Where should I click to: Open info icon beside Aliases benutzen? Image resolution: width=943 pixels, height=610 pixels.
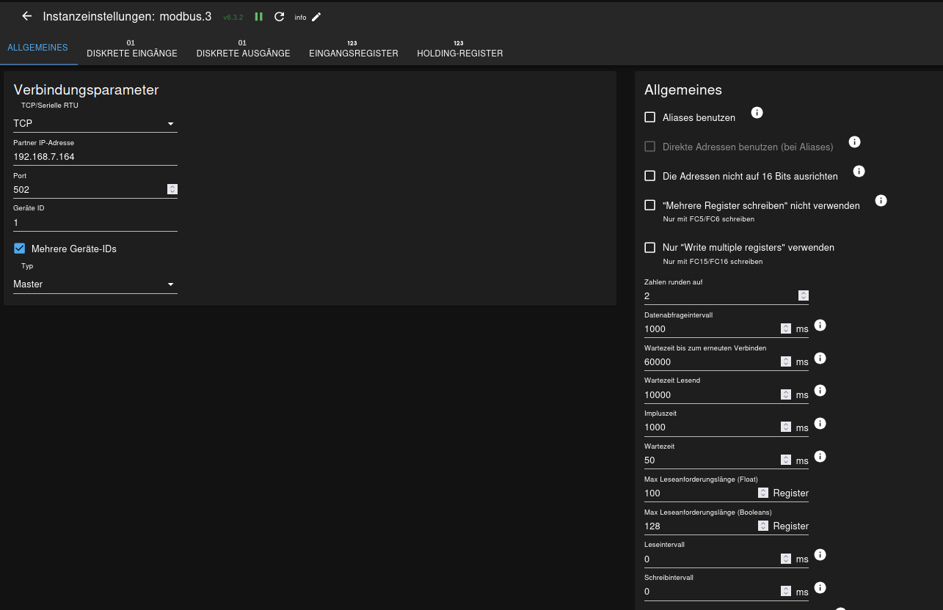757,113
